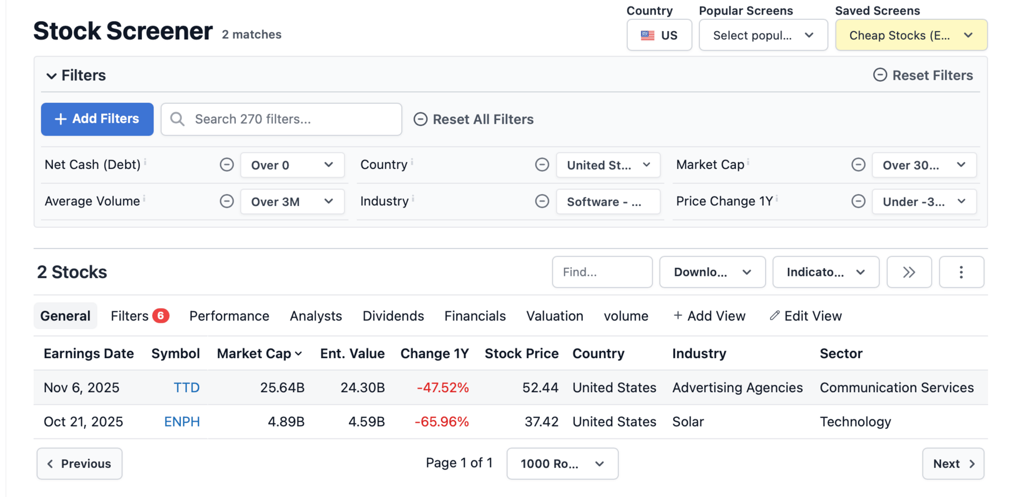Remove the Market Cap filter

859,165
